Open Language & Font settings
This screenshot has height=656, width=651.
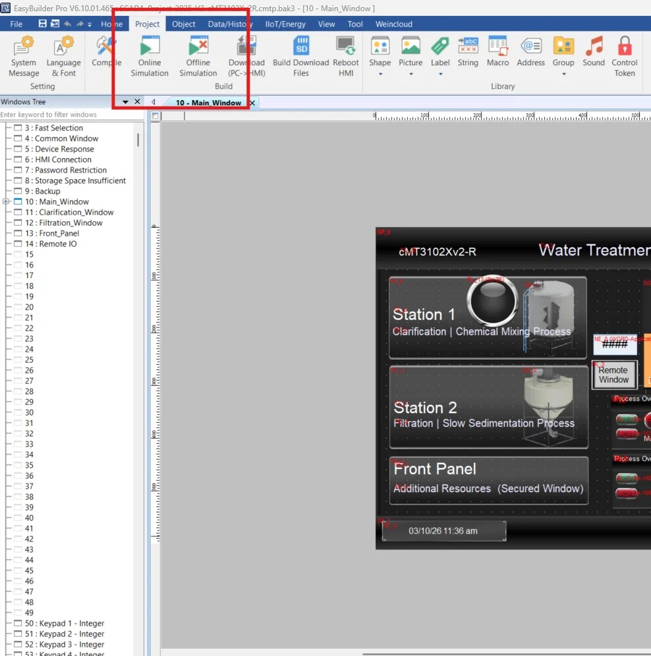(x=64, y=57)
